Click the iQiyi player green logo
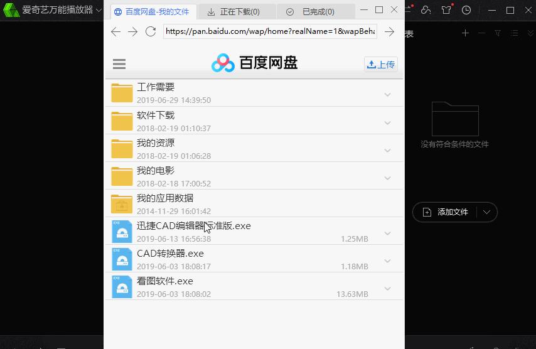 tap(11, 10)
